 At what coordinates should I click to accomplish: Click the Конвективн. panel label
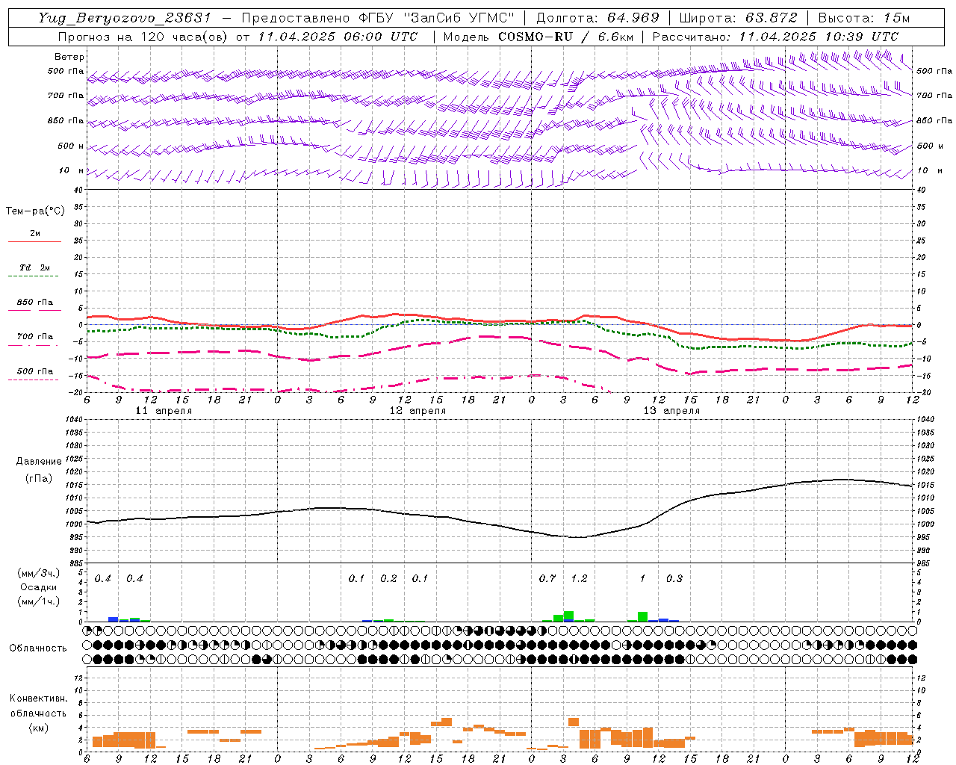tap(38, 699)
